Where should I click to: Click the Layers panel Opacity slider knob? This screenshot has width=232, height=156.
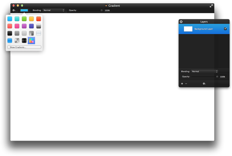(x=217, y=77)
